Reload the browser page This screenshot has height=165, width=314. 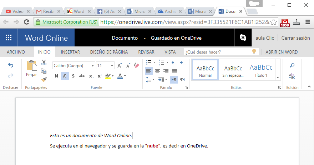click(x=27, y=22)
